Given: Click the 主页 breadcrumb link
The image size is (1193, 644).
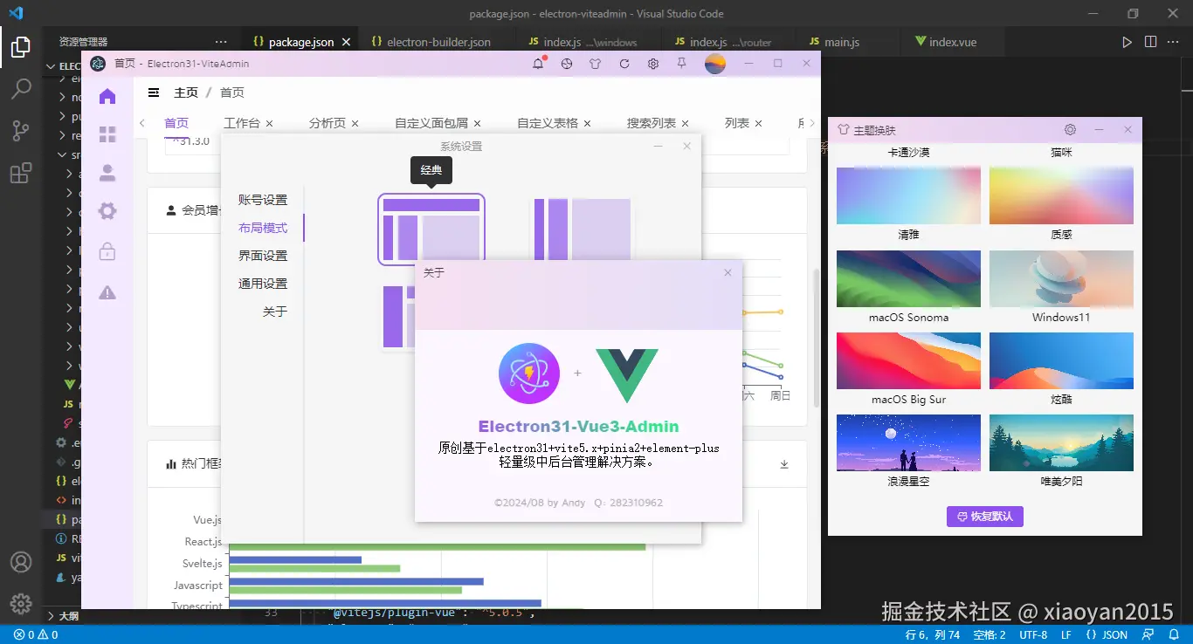Looking at the screenshot, I should click(186, 92).
